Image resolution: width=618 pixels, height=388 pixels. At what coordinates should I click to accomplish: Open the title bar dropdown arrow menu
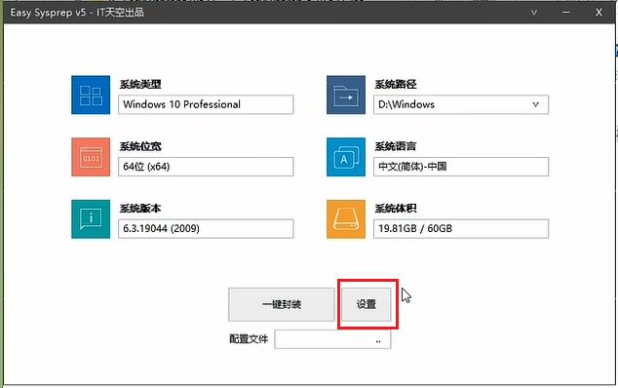(534, 13)
